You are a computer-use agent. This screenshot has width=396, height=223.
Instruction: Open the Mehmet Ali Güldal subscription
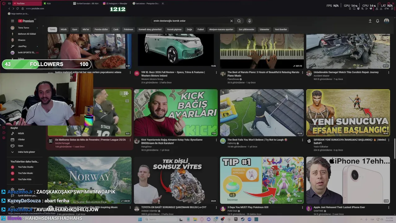point(27,34)
